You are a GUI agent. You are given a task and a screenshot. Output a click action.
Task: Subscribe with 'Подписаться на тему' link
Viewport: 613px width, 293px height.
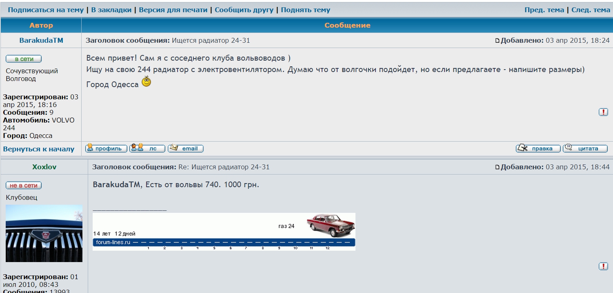[x=46, y=10]
